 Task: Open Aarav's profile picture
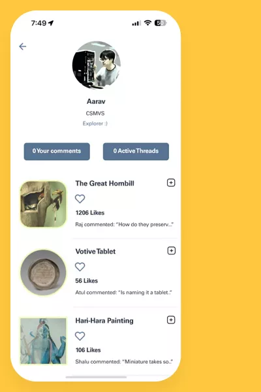pos(97,65)
